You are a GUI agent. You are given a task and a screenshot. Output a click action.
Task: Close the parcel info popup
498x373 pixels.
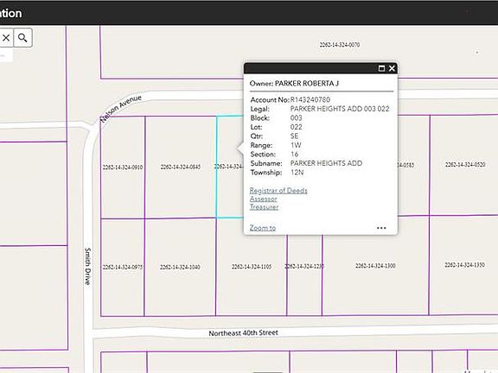392,68
